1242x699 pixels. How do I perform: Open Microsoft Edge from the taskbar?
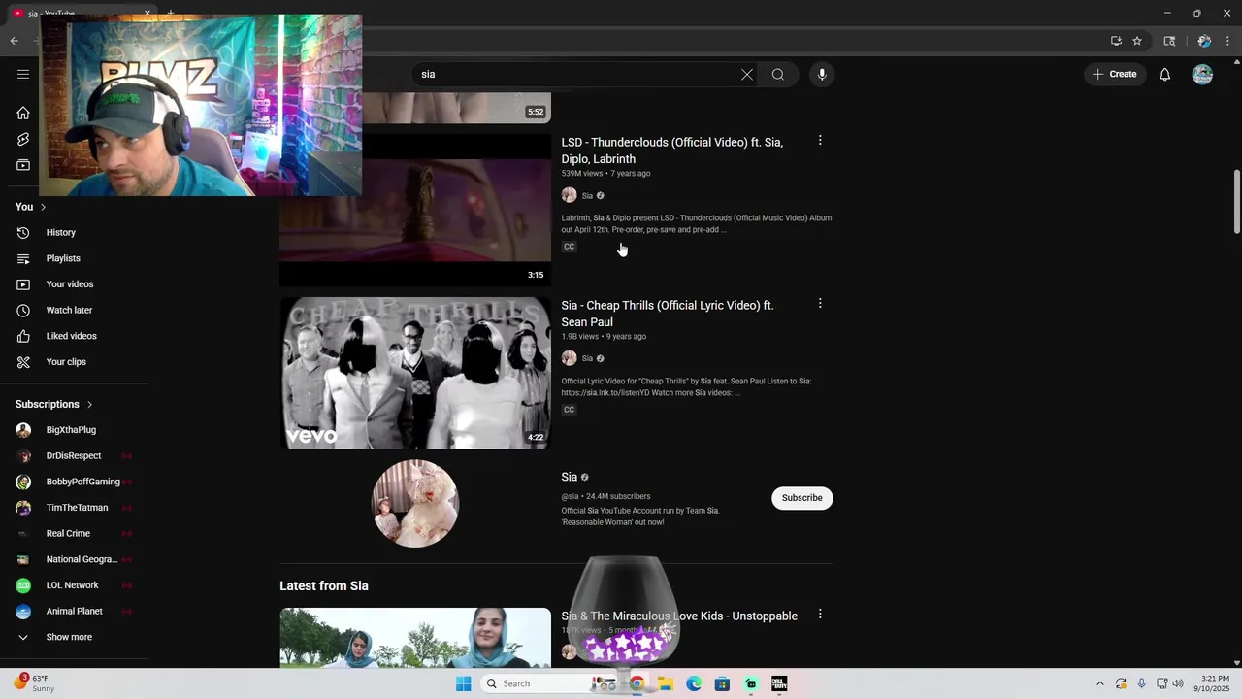pos(694,683)
